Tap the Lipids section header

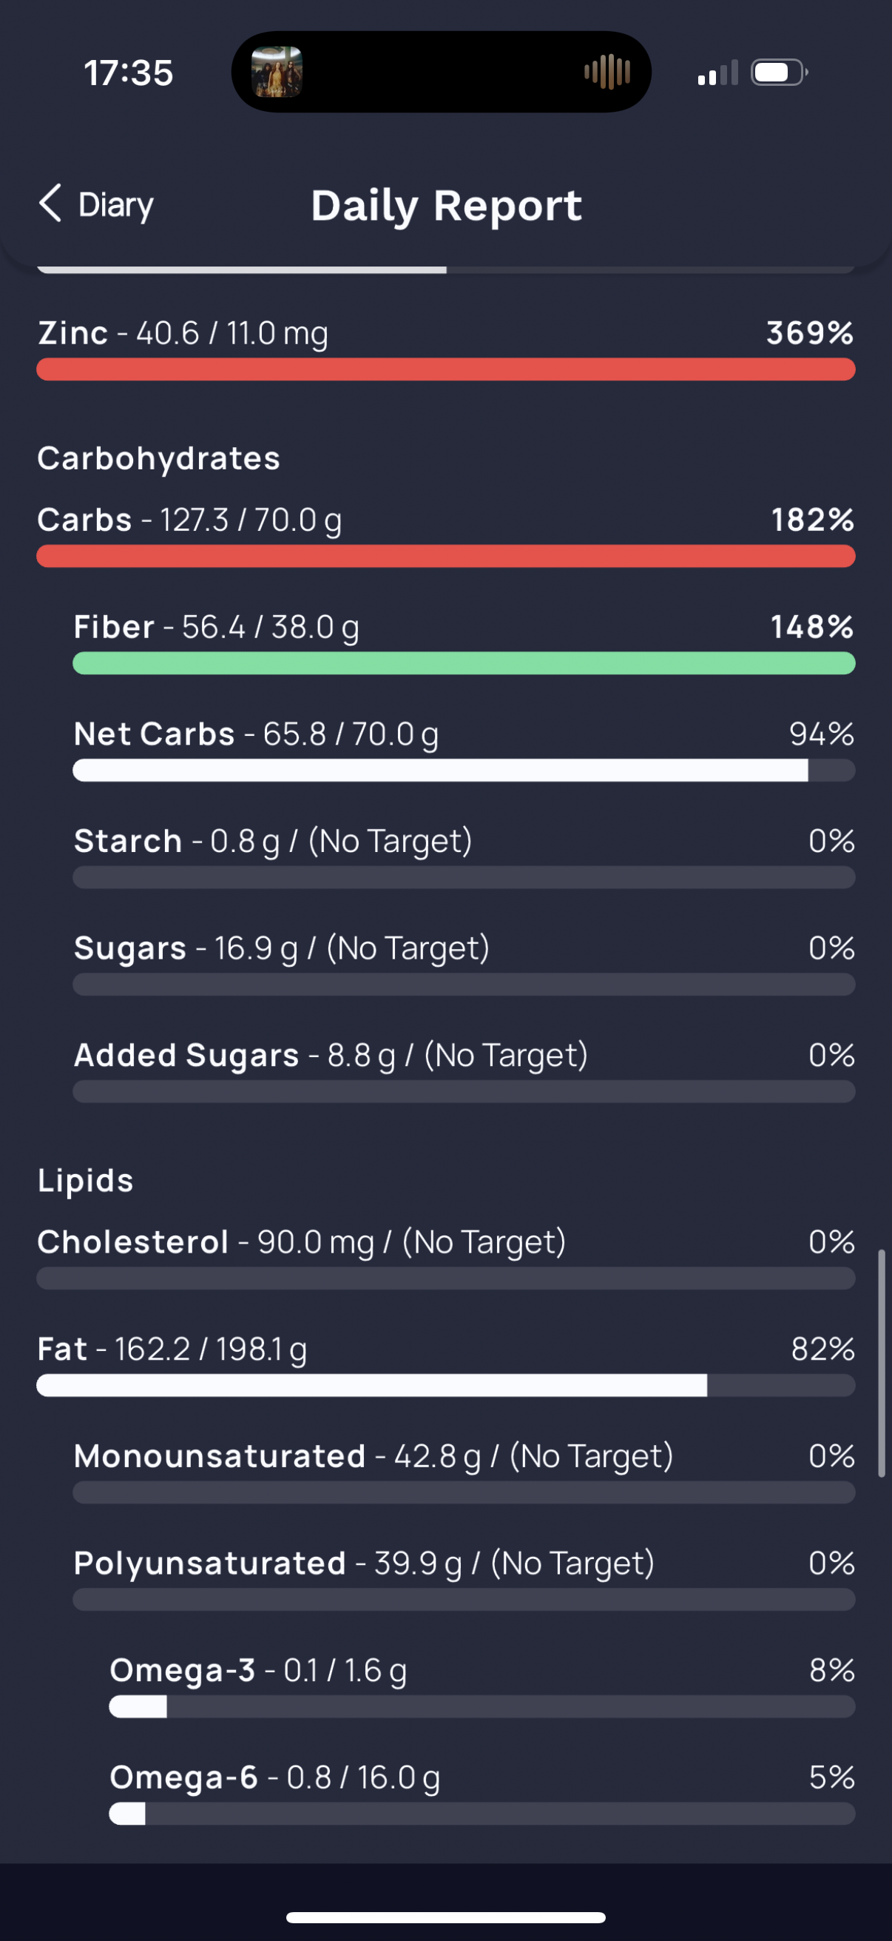[x=85, y=1180]
